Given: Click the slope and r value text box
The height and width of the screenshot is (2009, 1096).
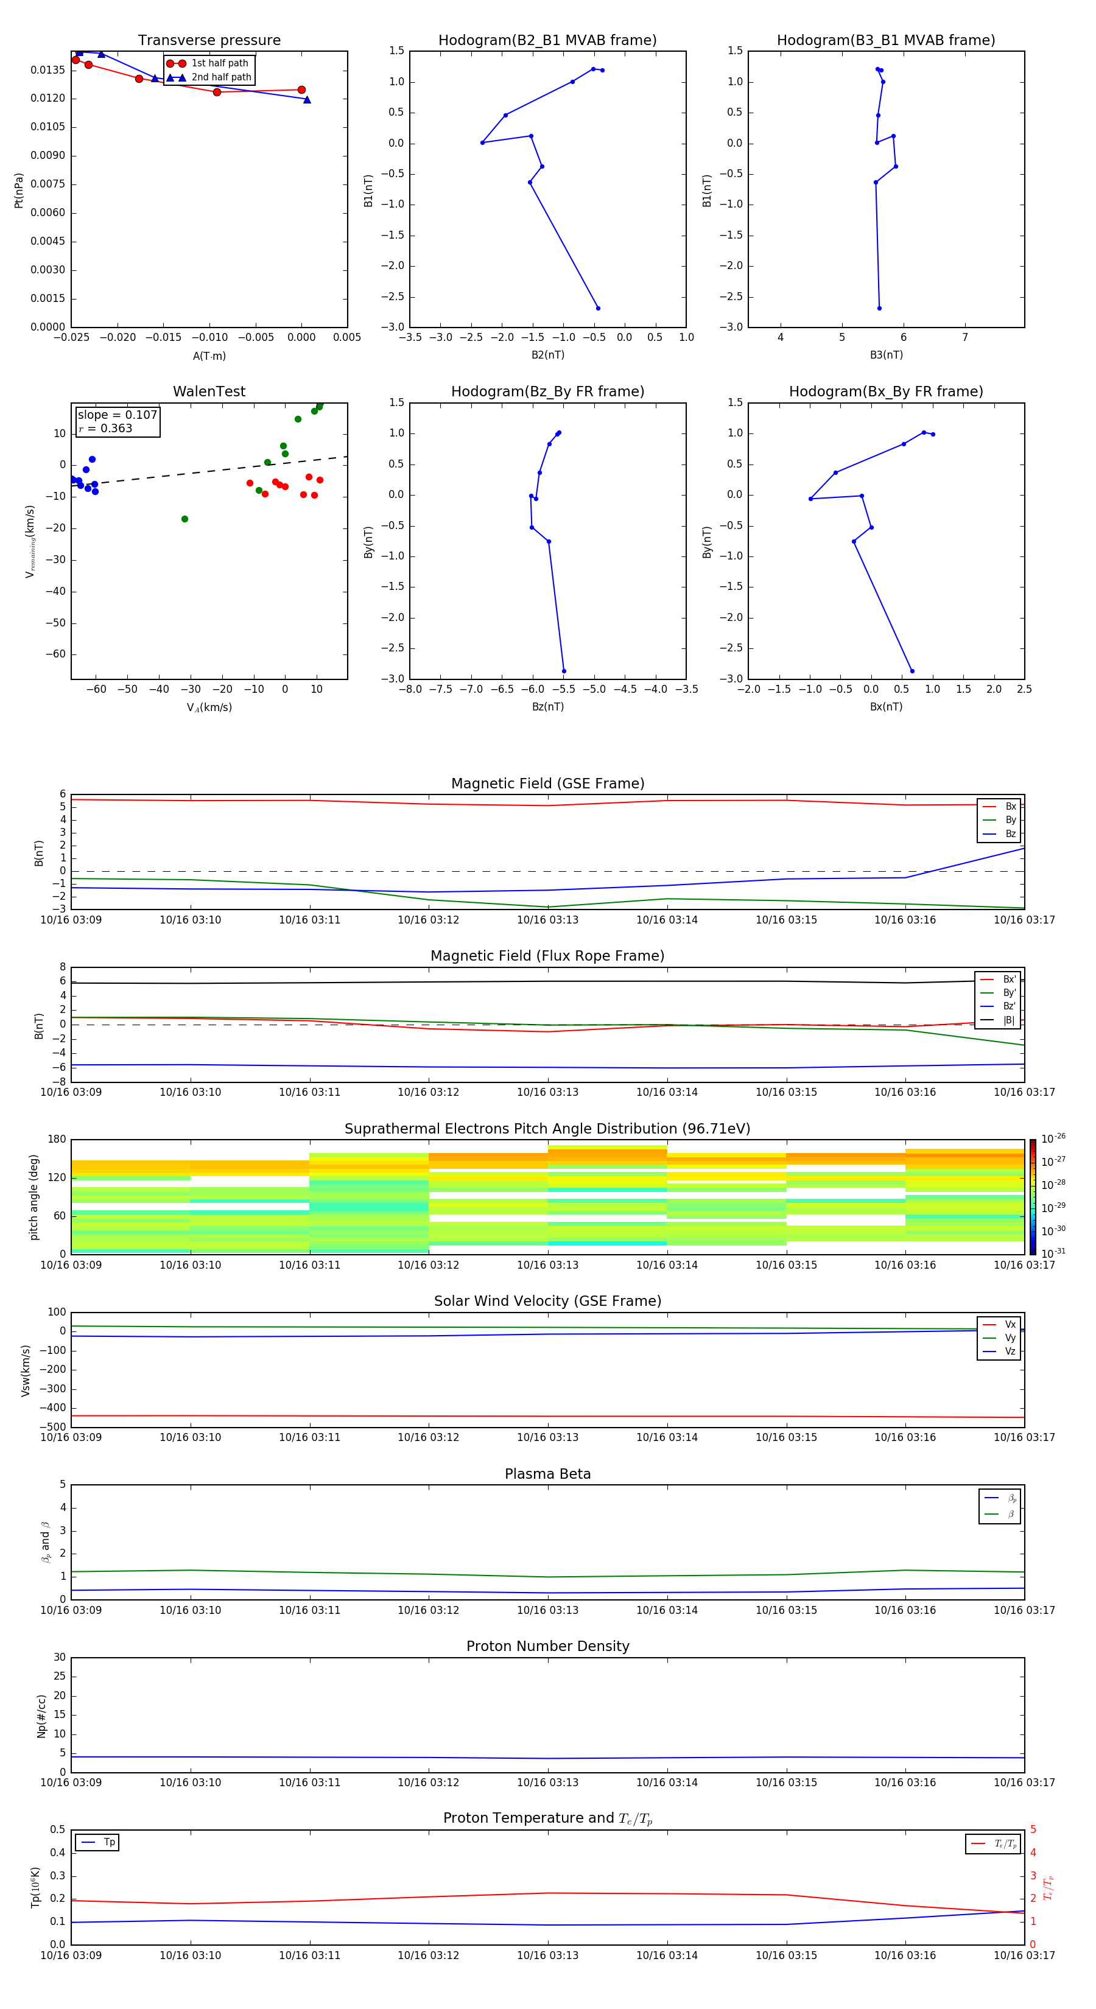Looking at the screenshot, I should [x=117, y=421].
